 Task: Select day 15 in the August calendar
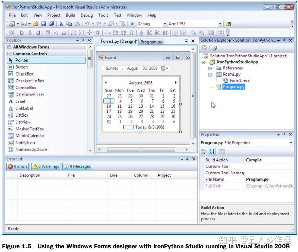point(162,106)
